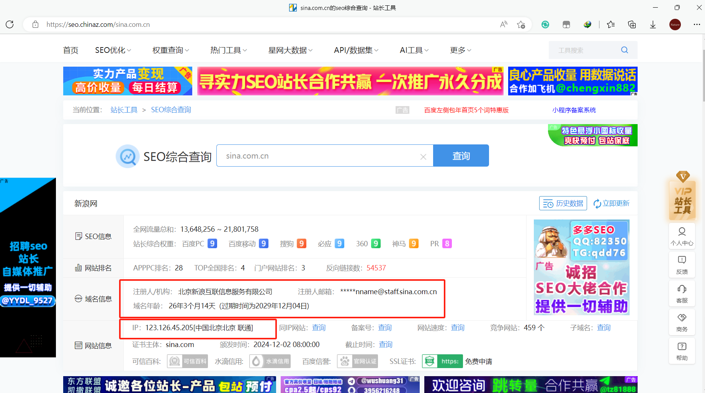
Task: Open 帮助 help in the side panel
Action: pyautogui.click(x=682, y=352)
